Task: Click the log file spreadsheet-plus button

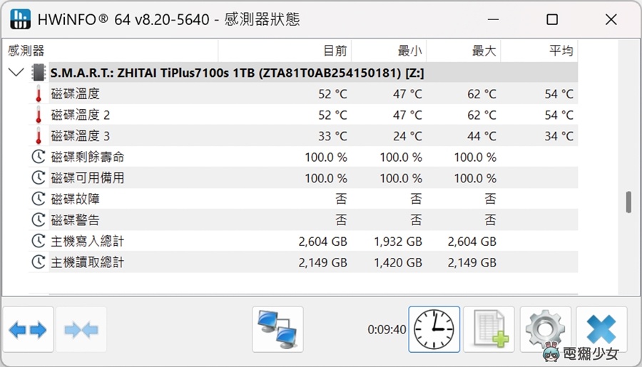Action: pos(489,329)
